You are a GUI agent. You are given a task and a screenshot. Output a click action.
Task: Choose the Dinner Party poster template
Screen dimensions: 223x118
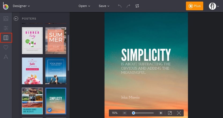(32, 40)
